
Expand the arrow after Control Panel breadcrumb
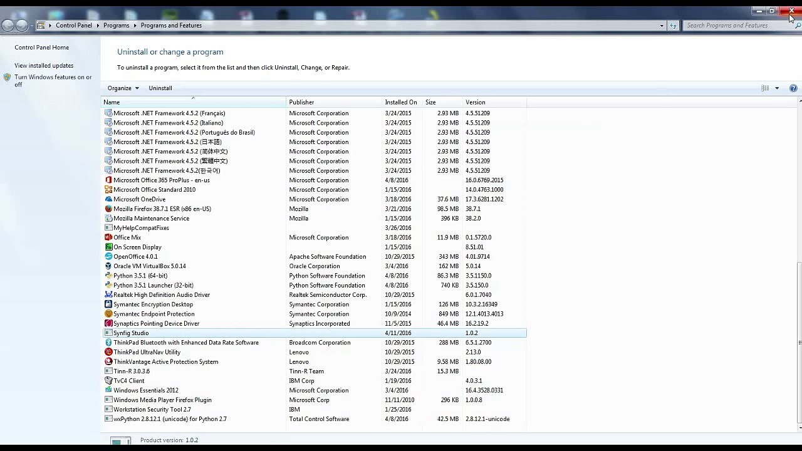pyautogui.click(x=98, y=26)
